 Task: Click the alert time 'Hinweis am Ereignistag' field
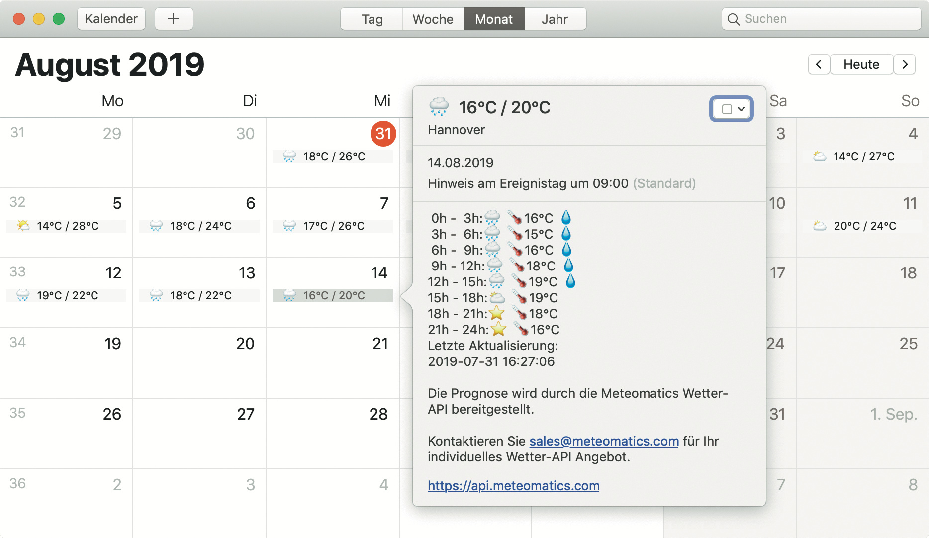coord(528,183)
